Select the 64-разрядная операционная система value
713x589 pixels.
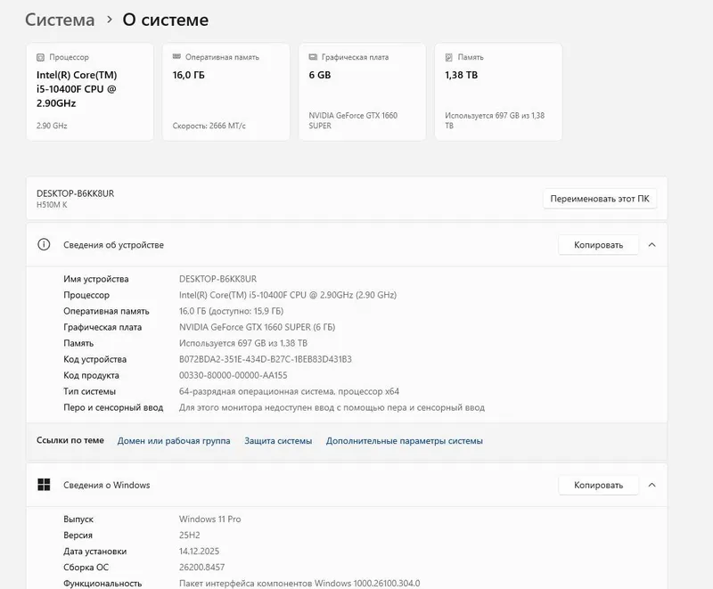[x=289, y=391]
